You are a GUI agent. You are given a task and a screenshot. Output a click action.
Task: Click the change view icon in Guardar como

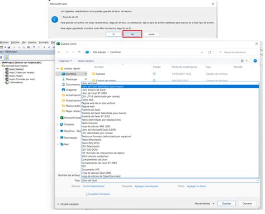pos(242,61)
